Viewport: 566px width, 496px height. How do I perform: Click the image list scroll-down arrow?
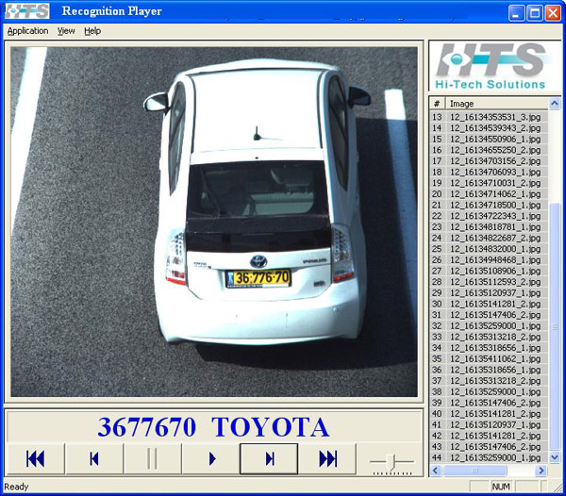[x=554, y=457]
